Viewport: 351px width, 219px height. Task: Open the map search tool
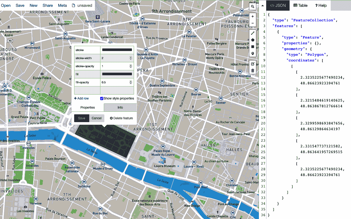(252, 7)
